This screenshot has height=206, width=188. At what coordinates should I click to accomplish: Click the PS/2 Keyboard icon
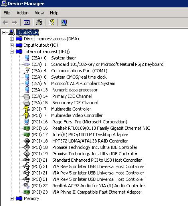(27, 64)
